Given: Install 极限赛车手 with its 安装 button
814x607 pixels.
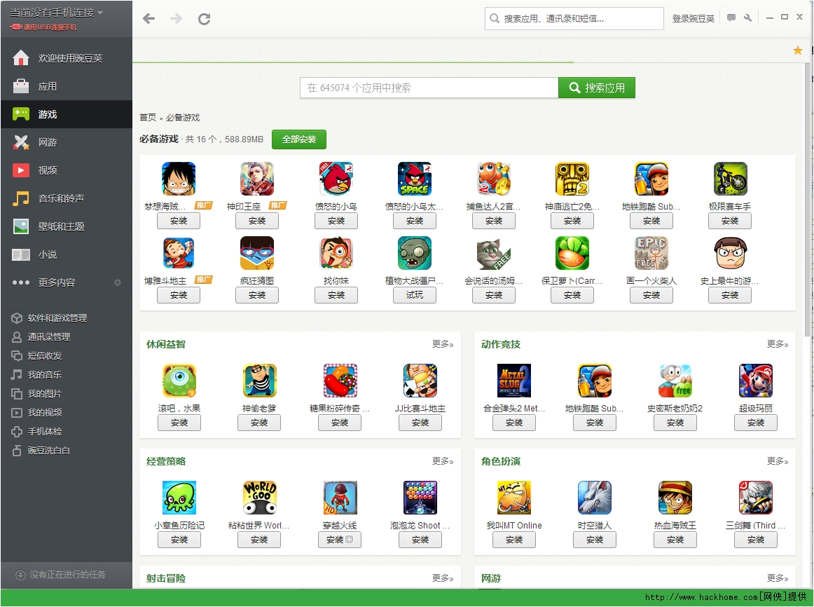Looking at the screenshot, I should click(x=730, y=221).
